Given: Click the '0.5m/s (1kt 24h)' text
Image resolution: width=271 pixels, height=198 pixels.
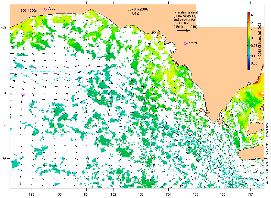Looking at the screenshot, I should pos(185,27).
